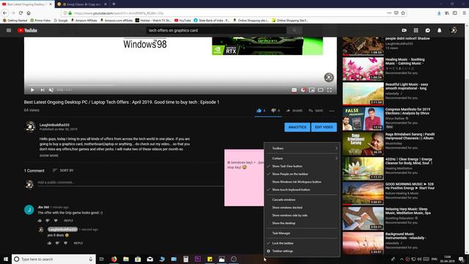
Task: Click SHARE under the video
Action: tap(295, 111)
